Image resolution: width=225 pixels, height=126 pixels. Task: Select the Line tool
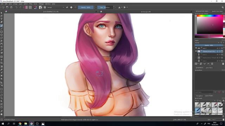pos(1,29)
